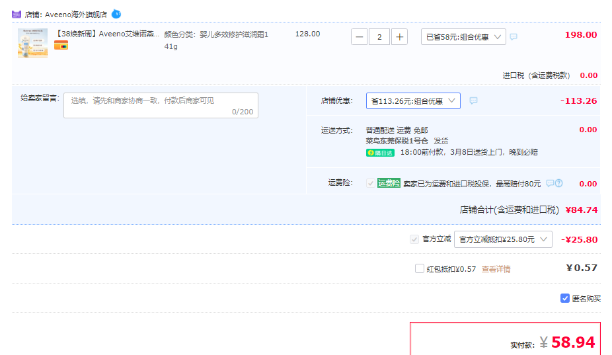Click the unit price 128.00
Viewport: 612px width, 355px height.
point(307,34)
